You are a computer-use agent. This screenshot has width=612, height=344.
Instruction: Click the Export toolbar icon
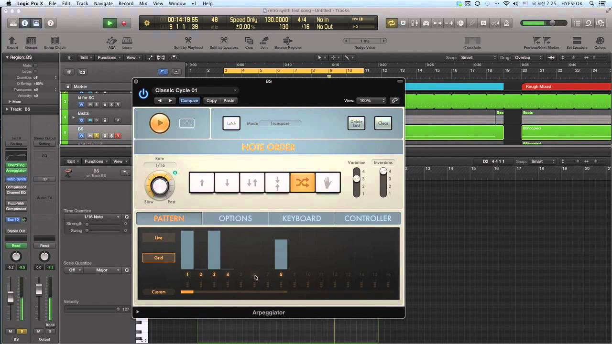tap(12, 43)
